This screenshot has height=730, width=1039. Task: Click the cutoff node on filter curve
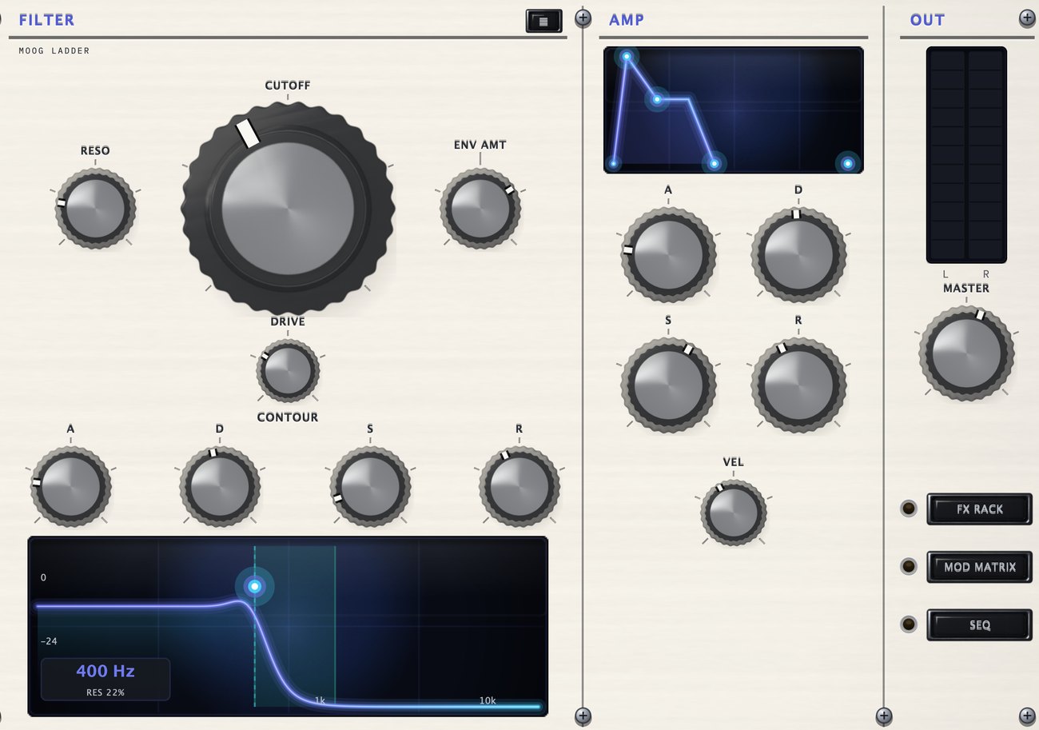click(255, 586)
